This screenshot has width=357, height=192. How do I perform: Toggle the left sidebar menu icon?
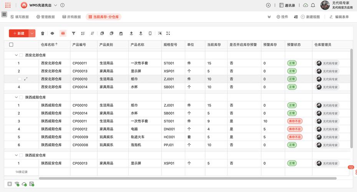[x=4, y=14]
